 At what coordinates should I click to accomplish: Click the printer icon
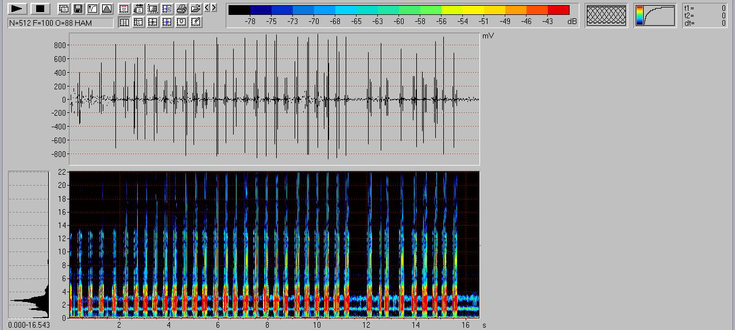(x=181, y=9)
